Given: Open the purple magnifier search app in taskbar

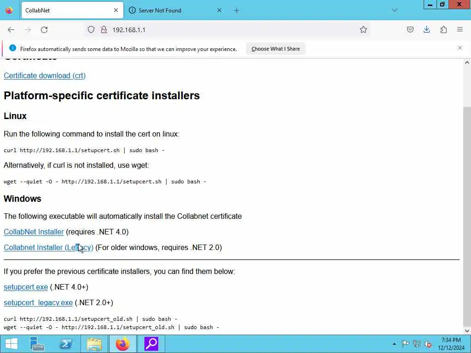Looking at the screenshot, I should 151,344.
